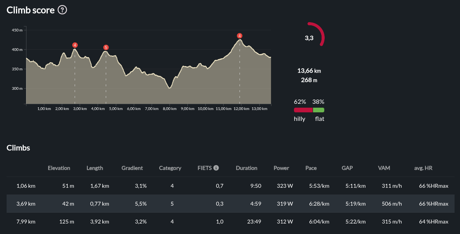Click the green flat bar segment
Image resolution: width=460 pixels, height=234 pixels.
coord(318,110)
